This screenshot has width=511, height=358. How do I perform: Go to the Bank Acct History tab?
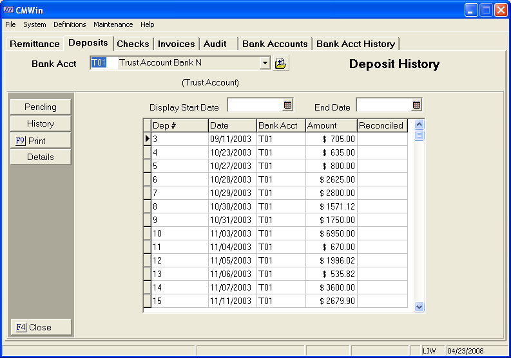tap(356, 44)
